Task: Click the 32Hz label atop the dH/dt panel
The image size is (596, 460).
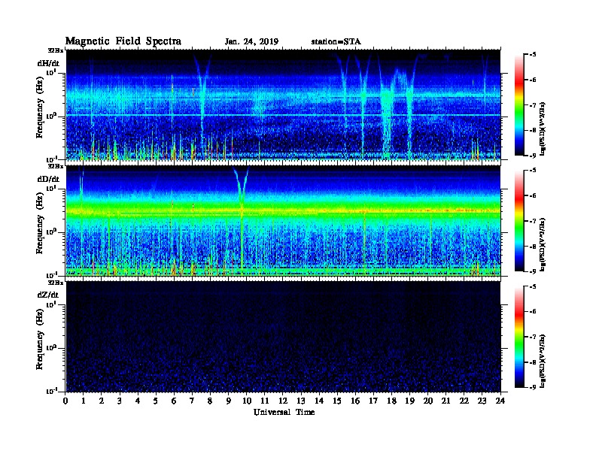Action: click(x=56, y=50)
